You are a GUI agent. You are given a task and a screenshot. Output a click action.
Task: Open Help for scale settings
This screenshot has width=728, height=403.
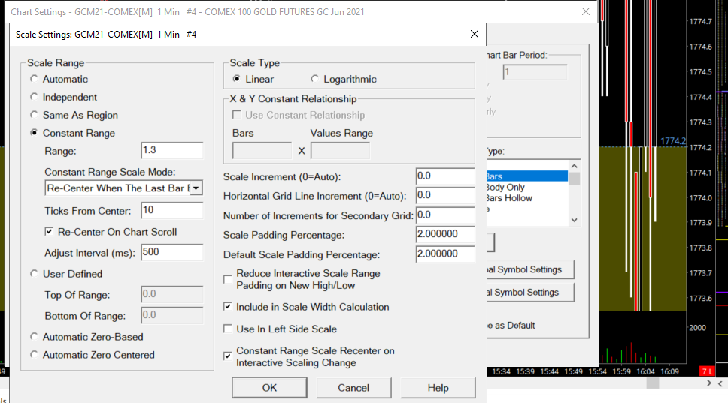[x=438, y=387]
